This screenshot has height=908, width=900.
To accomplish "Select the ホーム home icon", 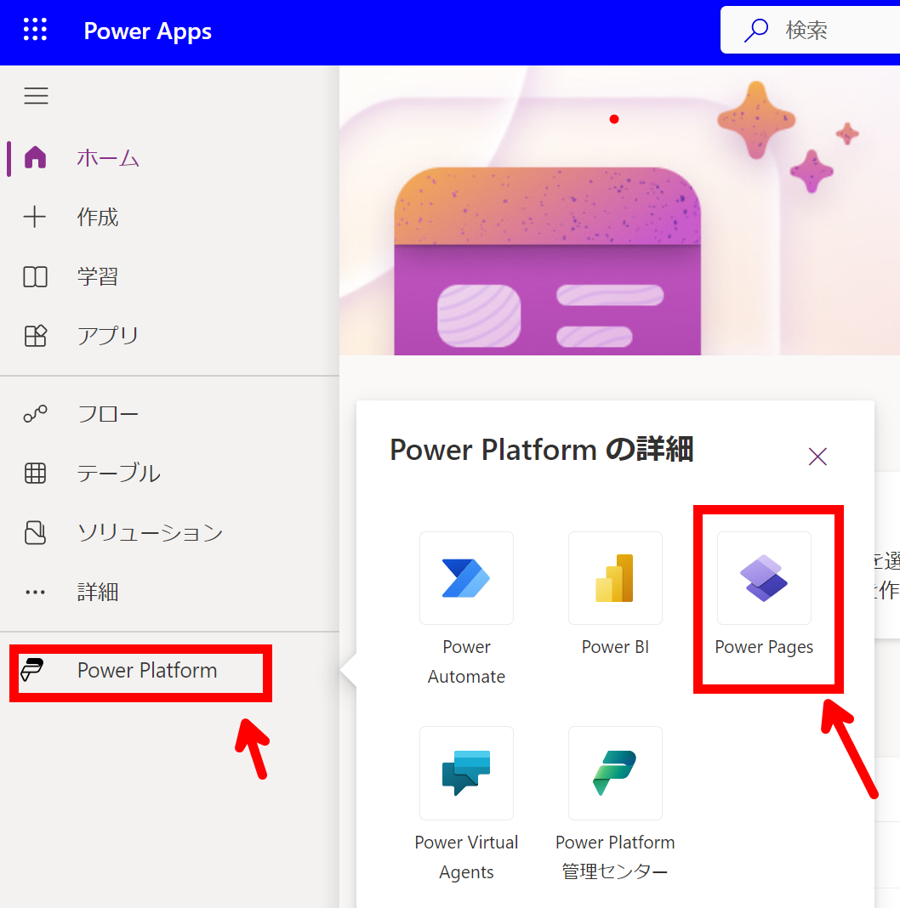I will [36, 157].
